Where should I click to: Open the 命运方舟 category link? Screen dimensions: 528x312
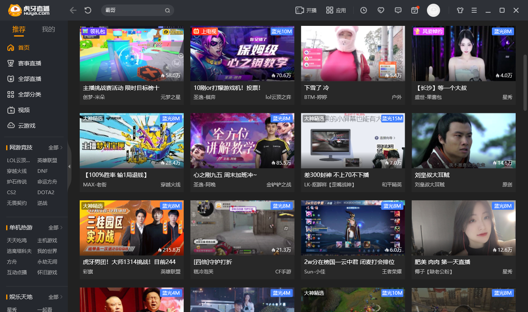(x=47, y=182)
